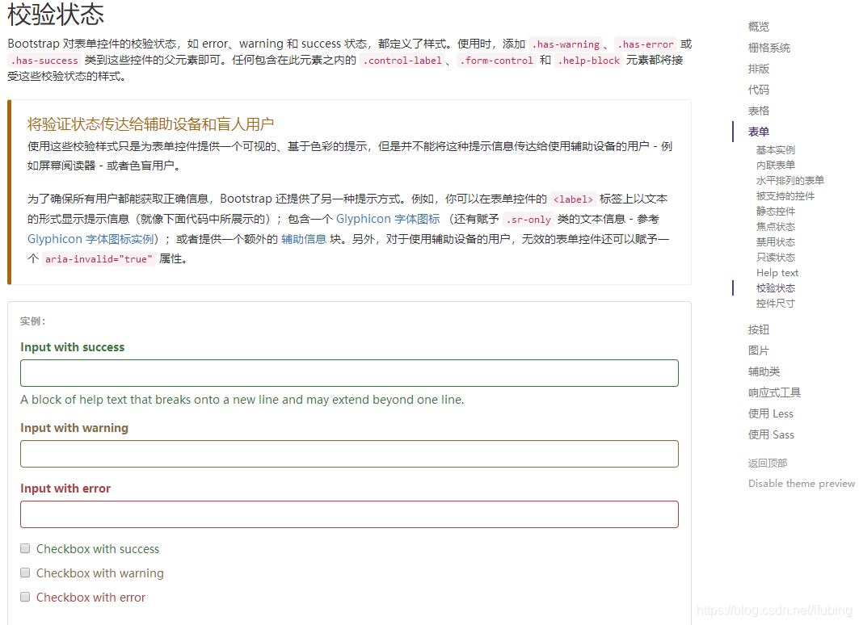Click the Input with warning label
859x625 pixels.
(74, 428)
